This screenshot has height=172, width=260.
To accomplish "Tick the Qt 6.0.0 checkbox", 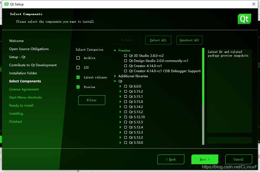I will coord(125,86).
